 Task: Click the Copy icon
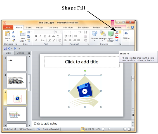[x=13, y=36]
